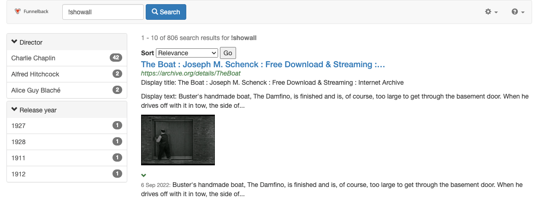This screenshot has width=539, height=204.
Task: Click the Funnelback logo
Action: click(x=32, y=12)
